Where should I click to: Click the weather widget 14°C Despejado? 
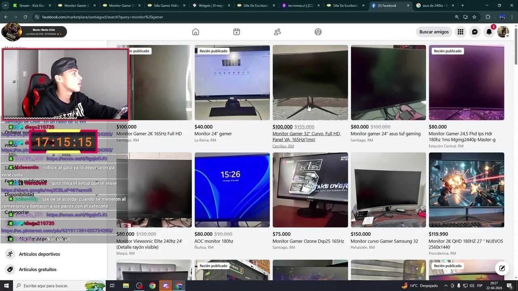click(x=419, y=286)
